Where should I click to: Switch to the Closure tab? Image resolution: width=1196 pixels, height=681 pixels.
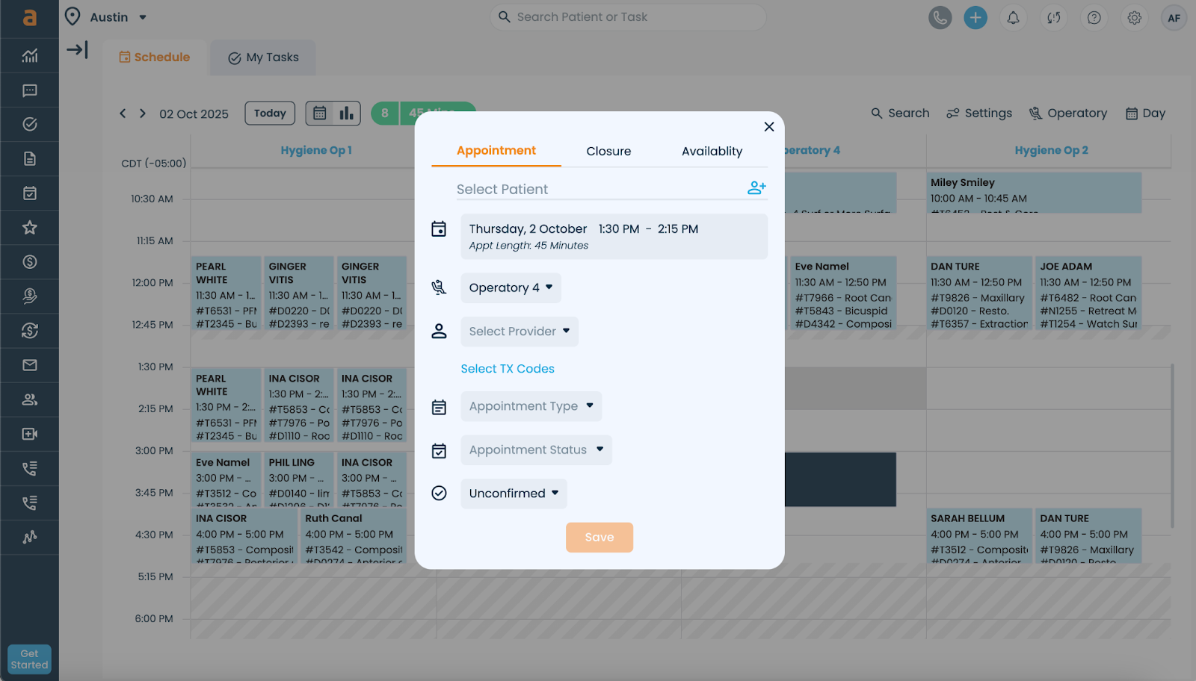pos(608,151)
